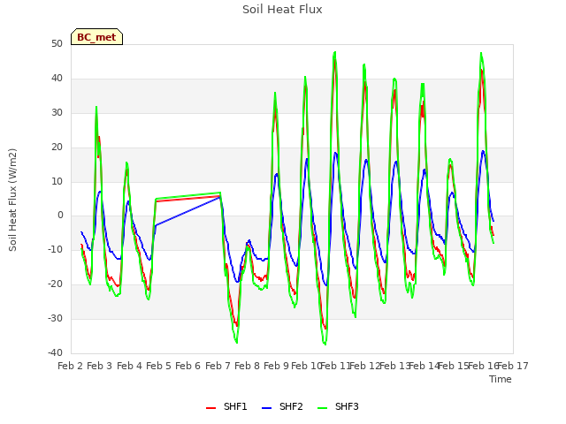Click the Feb 17 x-axis tick label
Image resolution: width=566 pixels, height=424 pixels.
(x=513, y=366)
